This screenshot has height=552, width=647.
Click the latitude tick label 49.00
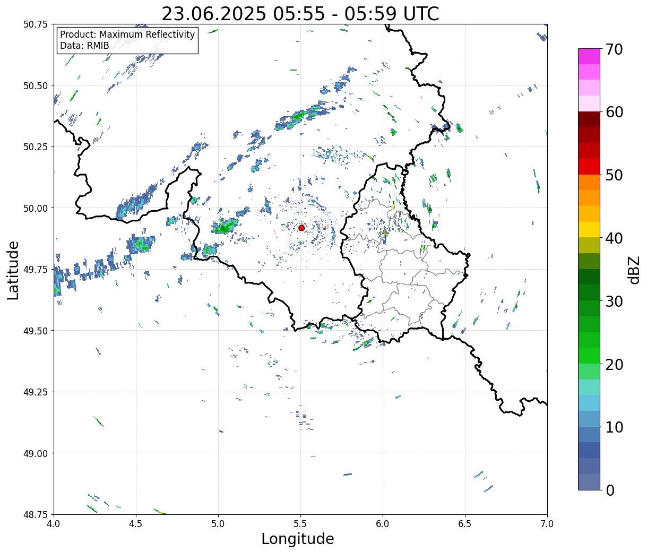point(36,453)
